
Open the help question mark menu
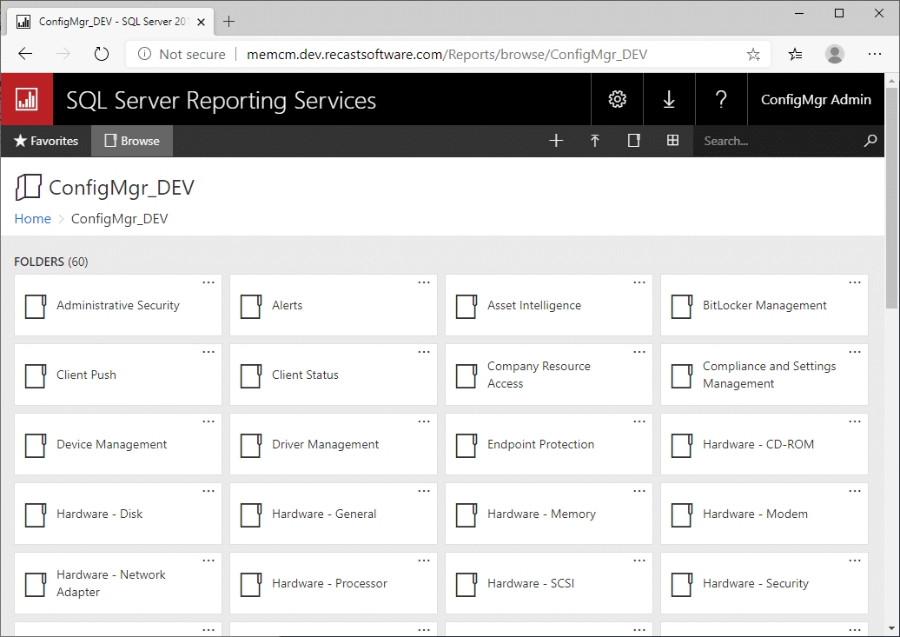point(721,99)
